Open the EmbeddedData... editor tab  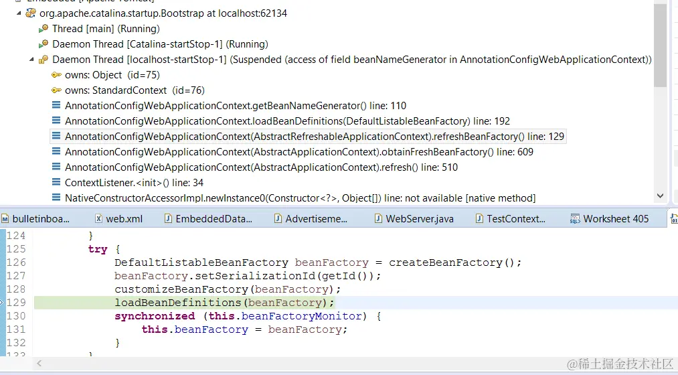(x=214, y=219)
